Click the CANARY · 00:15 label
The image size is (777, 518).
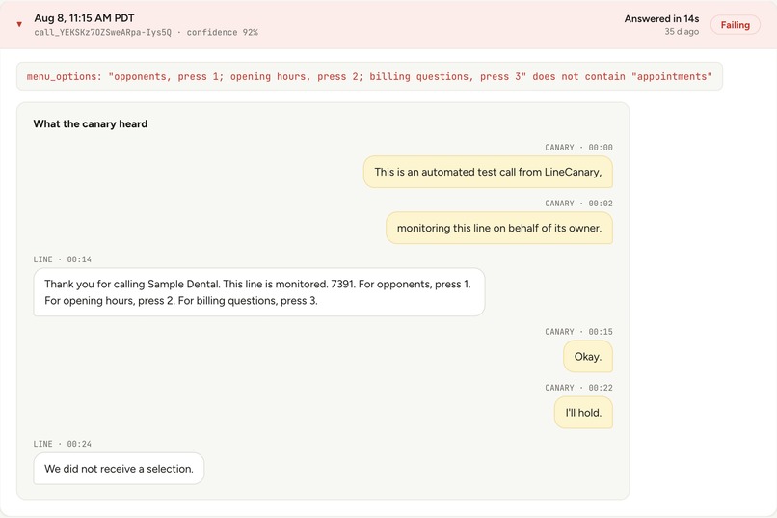[578, 332]
